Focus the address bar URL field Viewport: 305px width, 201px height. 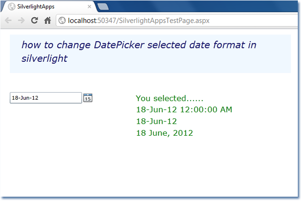[x=177, y=21]
